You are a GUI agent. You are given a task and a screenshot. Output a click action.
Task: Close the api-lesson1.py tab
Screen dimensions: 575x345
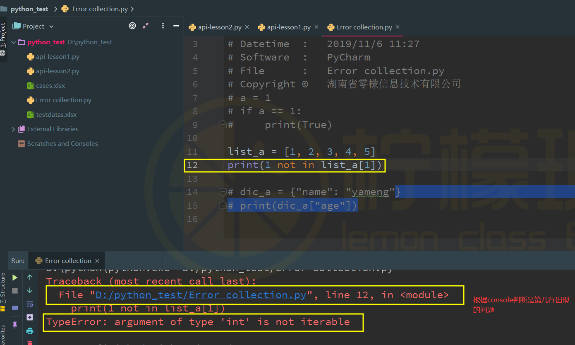point(316,27)
